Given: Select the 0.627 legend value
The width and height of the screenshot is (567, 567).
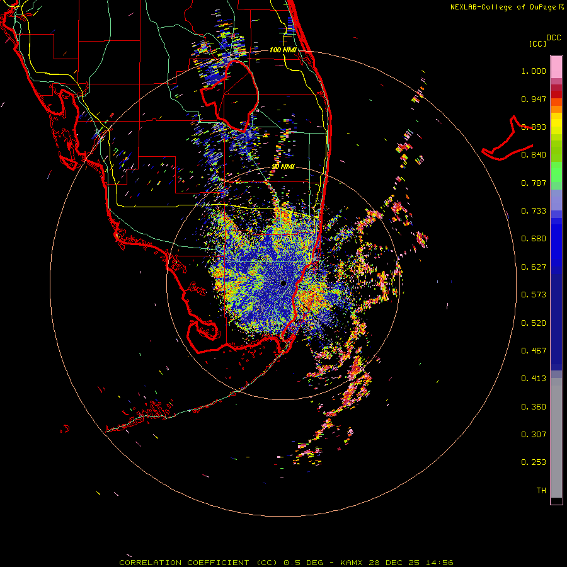Looking at the screenshot, I should pyautogui.click(x=534, y=267).
